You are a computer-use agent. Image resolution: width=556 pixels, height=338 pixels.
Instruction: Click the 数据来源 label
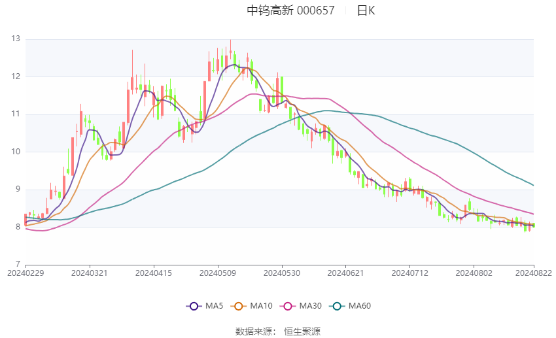pyautogui.click(x=254, y=331)
